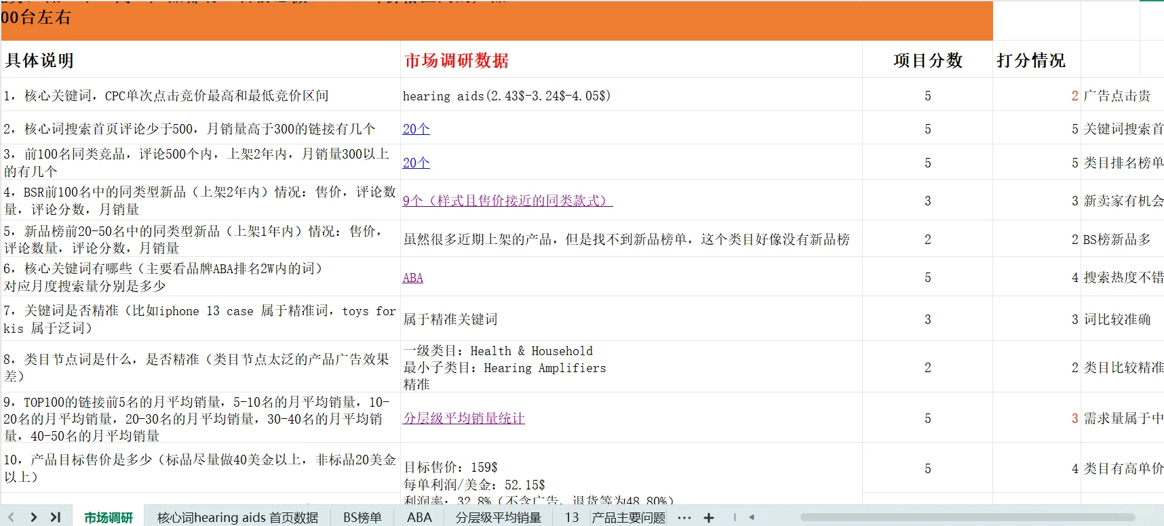Image resolution: width=1164 pixels, height=526 pixels.
Task: Select cell 属于精准关键词
Action: (632, 319)
